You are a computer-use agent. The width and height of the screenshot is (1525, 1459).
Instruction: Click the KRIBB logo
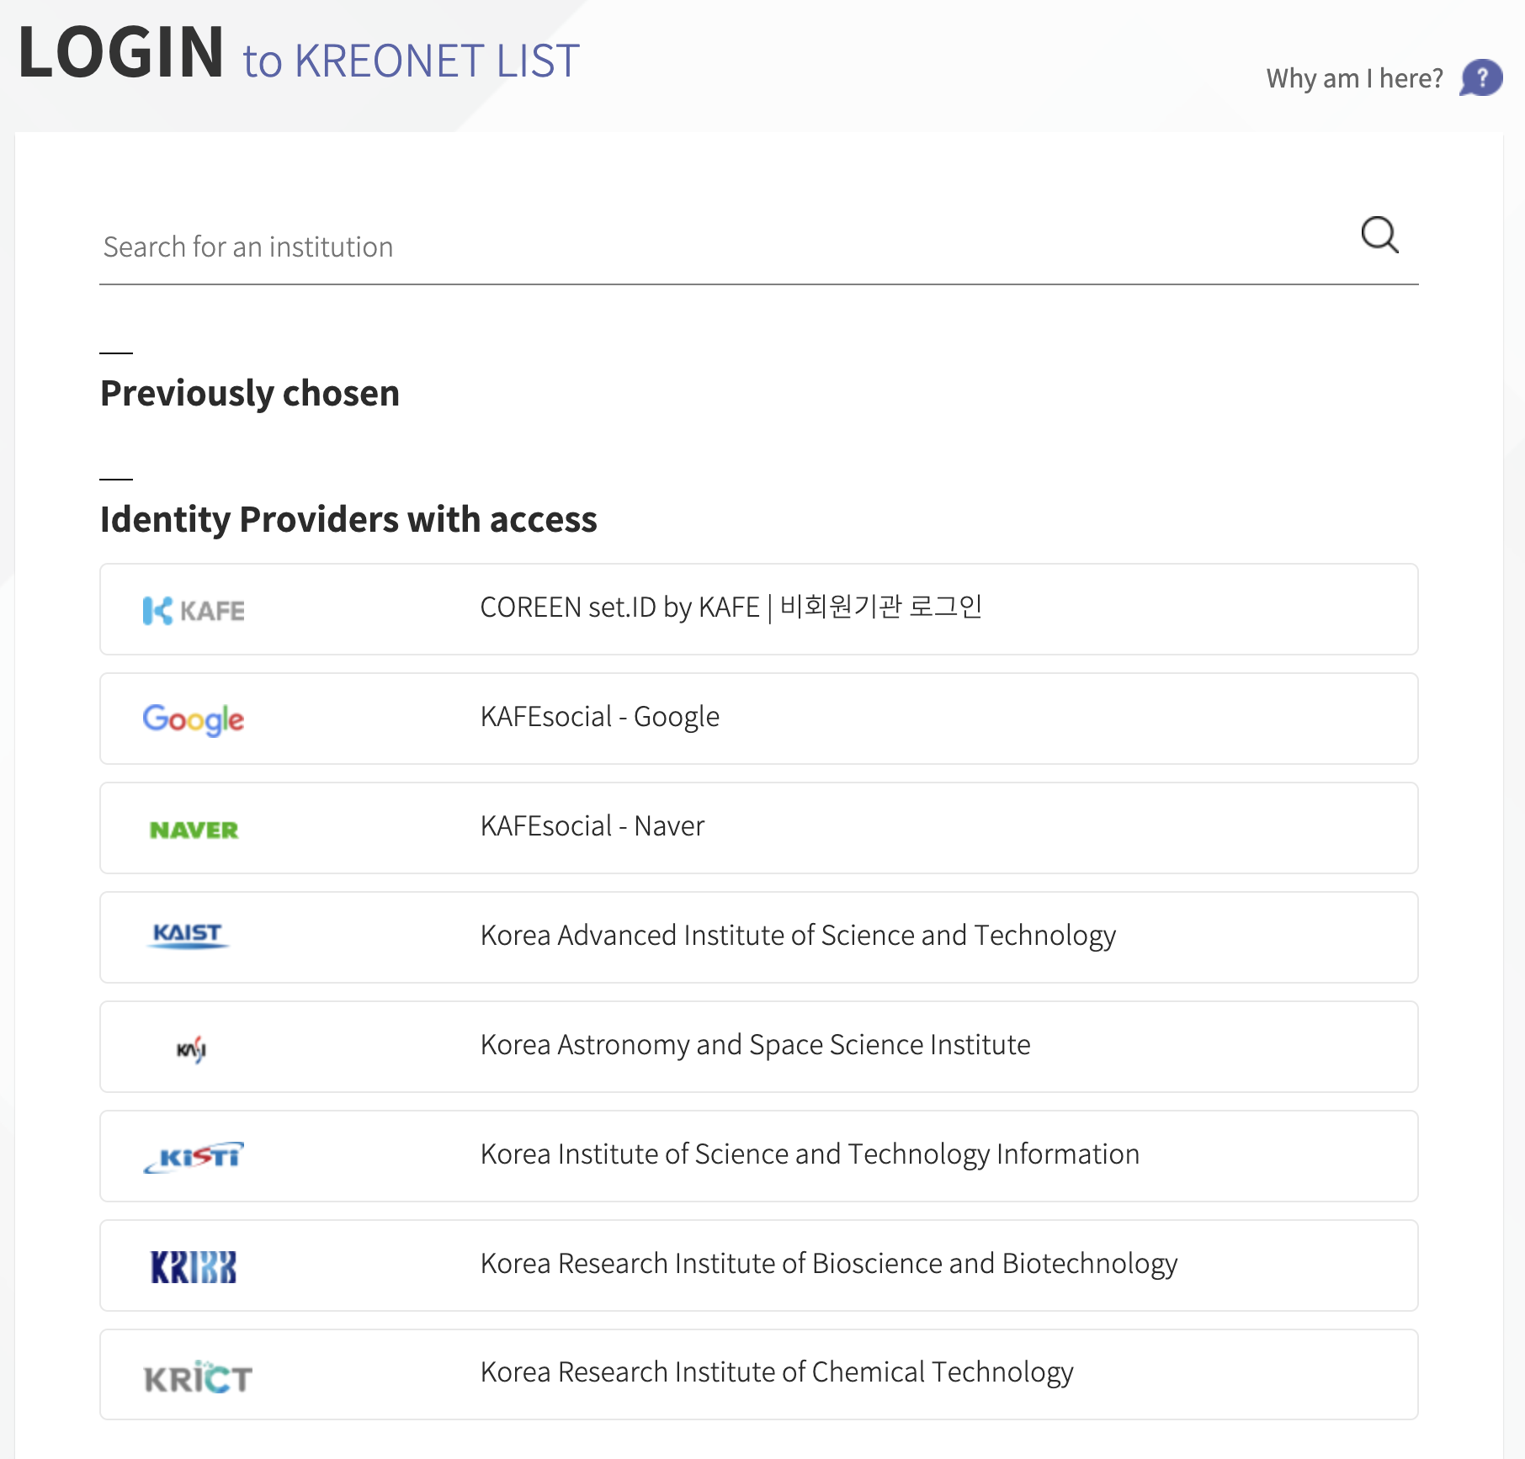click(x=194, y=1266)
